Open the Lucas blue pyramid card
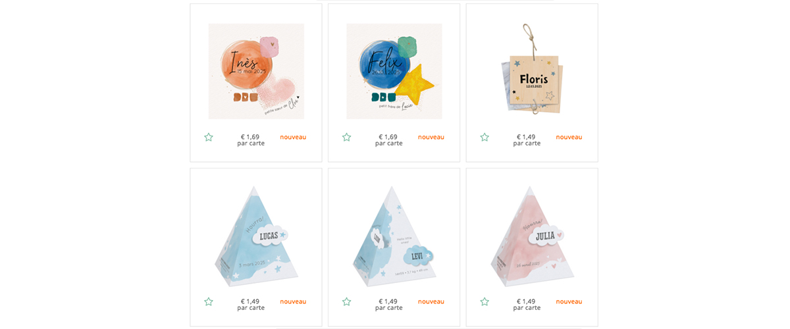The width and height of the screenshot is (790, 329). (253, 236)
